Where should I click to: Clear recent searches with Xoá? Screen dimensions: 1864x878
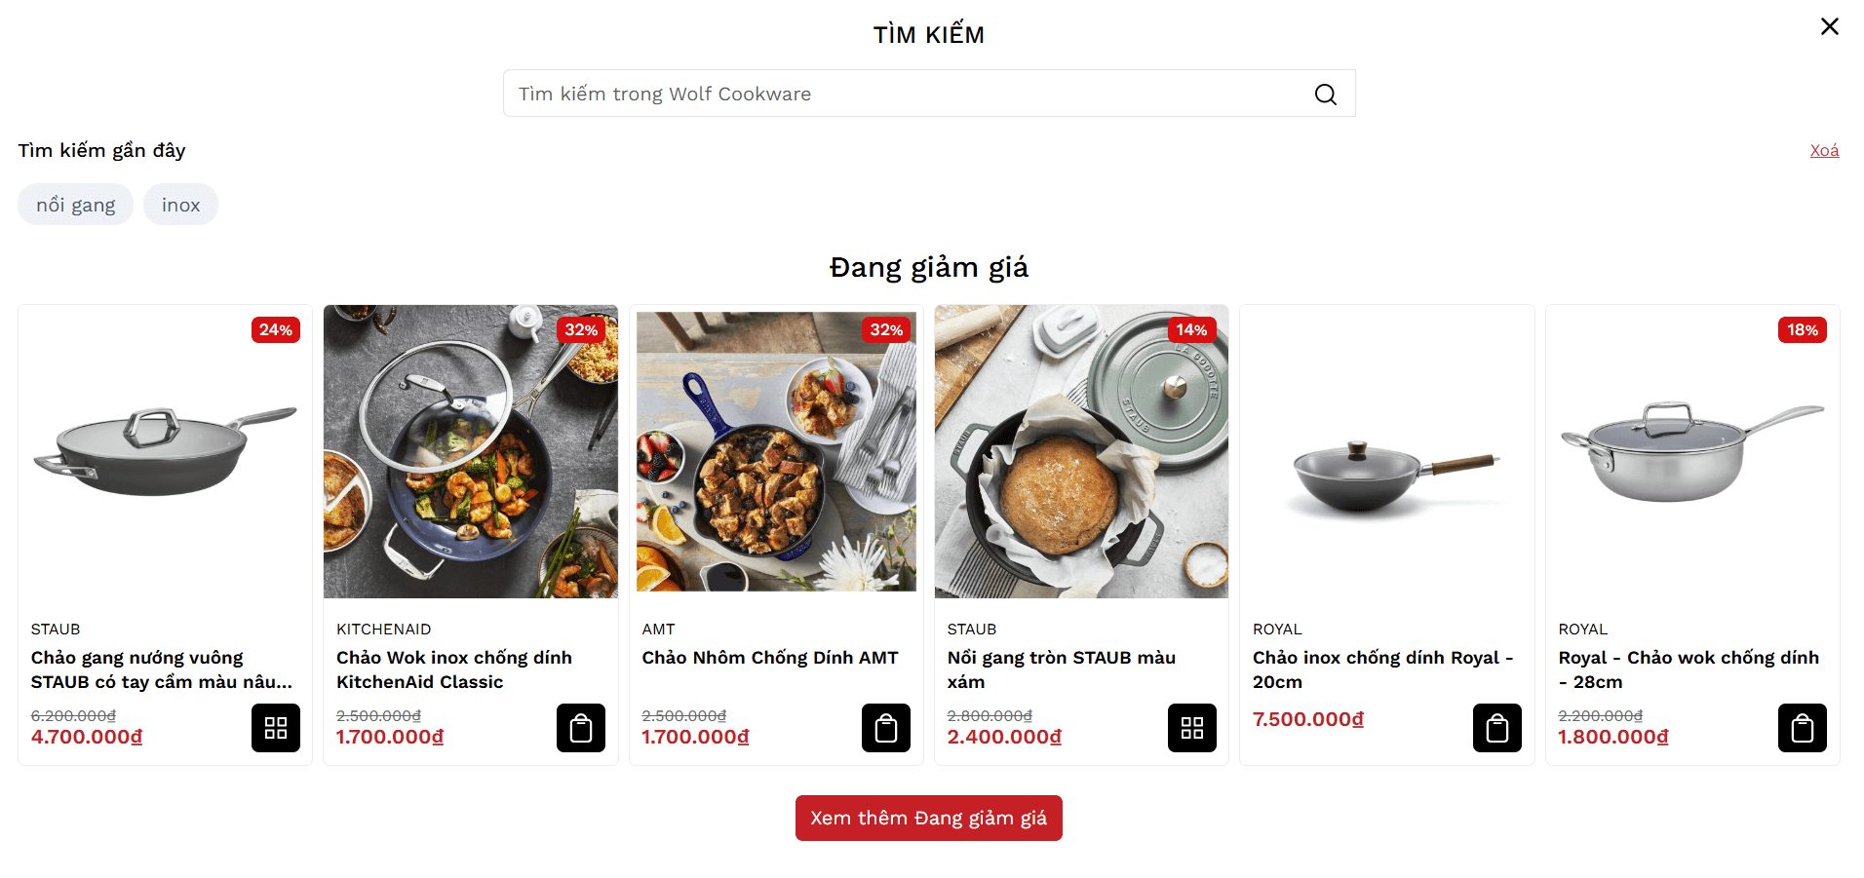click(1824, 150)
